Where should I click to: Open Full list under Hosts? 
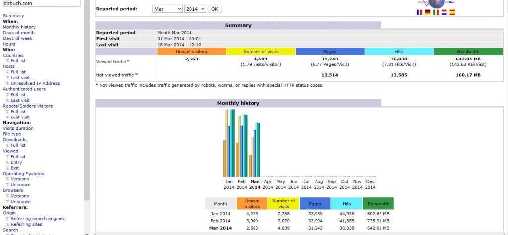[18, 72]
